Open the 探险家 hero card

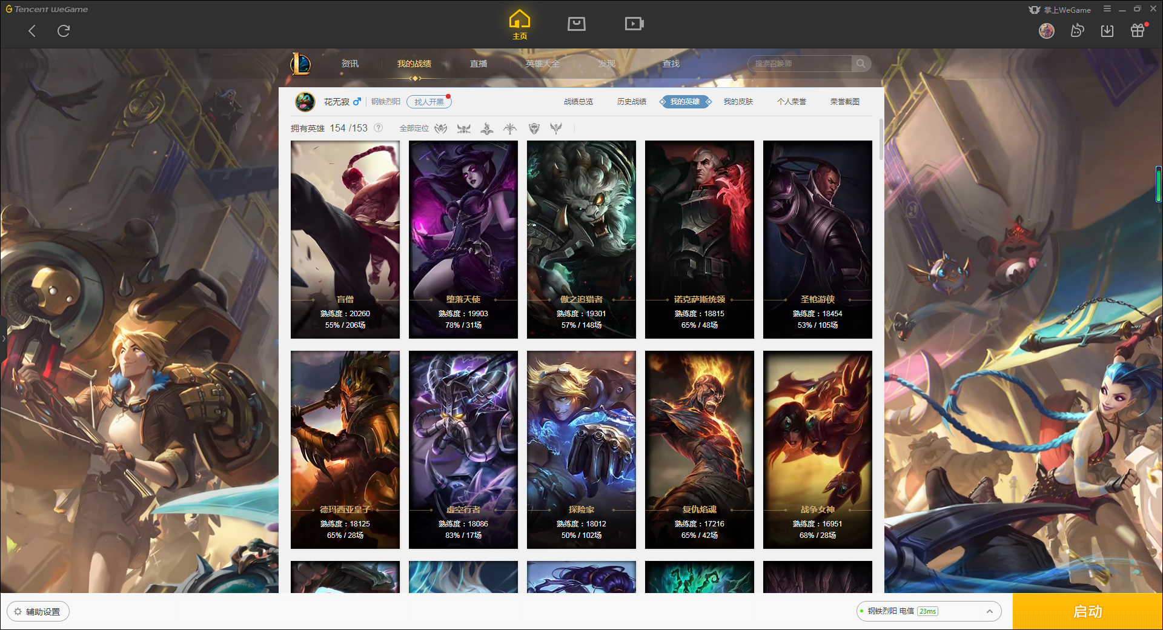click(581, 449)
